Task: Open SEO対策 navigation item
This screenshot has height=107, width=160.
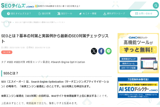Action: point(44,14)
